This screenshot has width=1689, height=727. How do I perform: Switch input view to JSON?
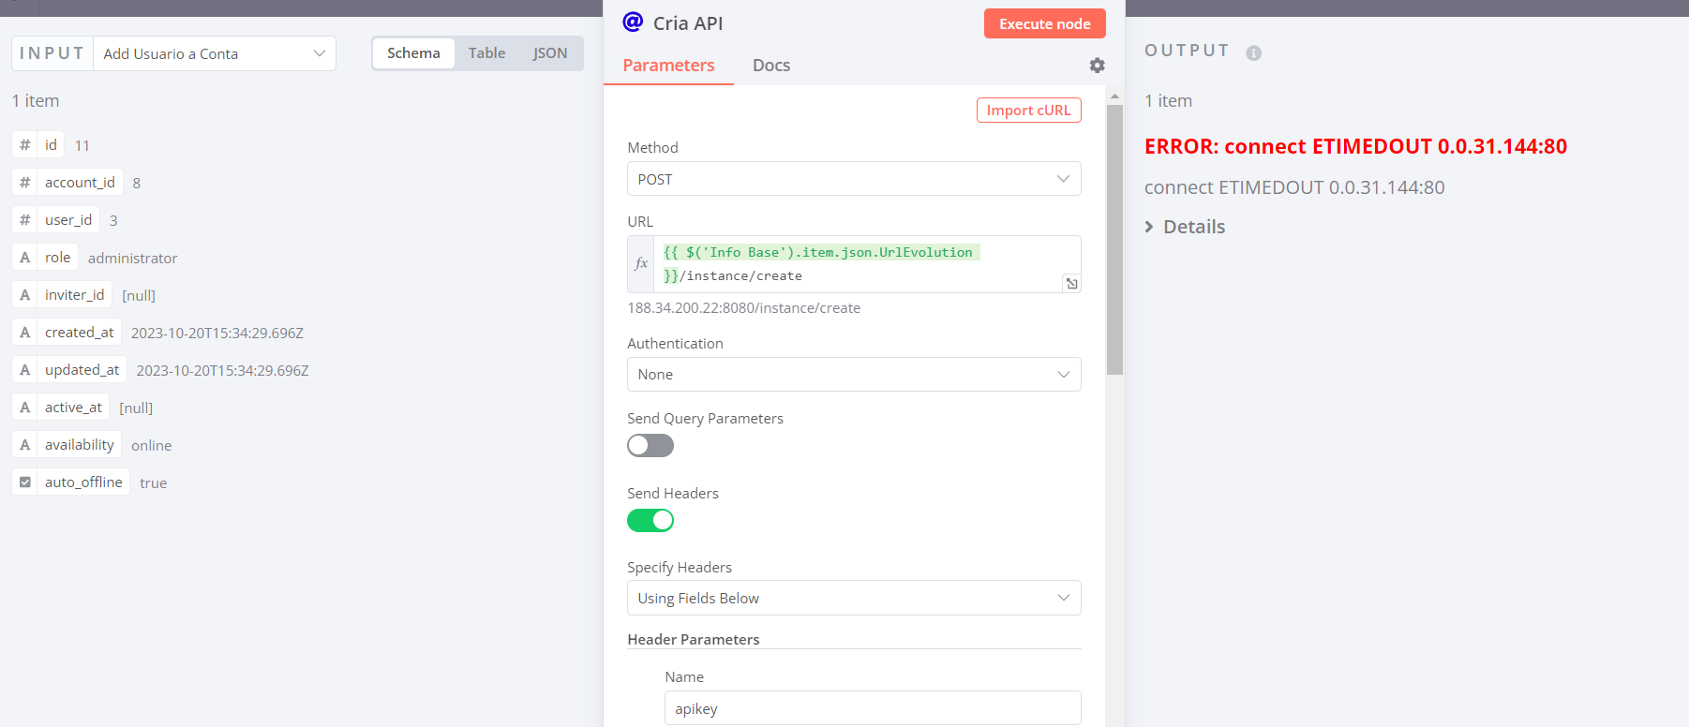[x=550, y=53]
